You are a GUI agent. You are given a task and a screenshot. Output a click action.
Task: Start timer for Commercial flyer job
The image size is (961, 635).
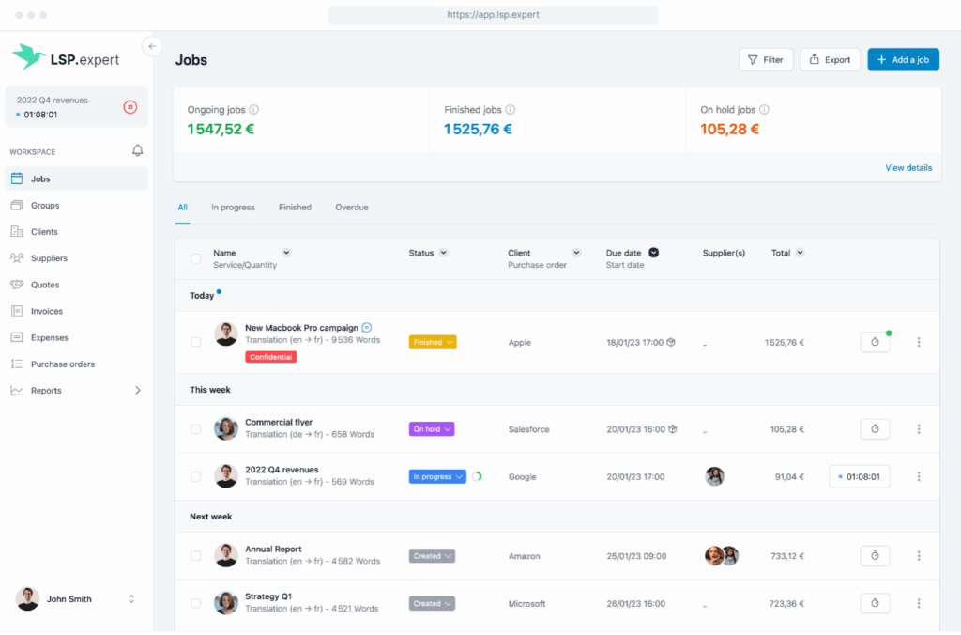(875, 429)
